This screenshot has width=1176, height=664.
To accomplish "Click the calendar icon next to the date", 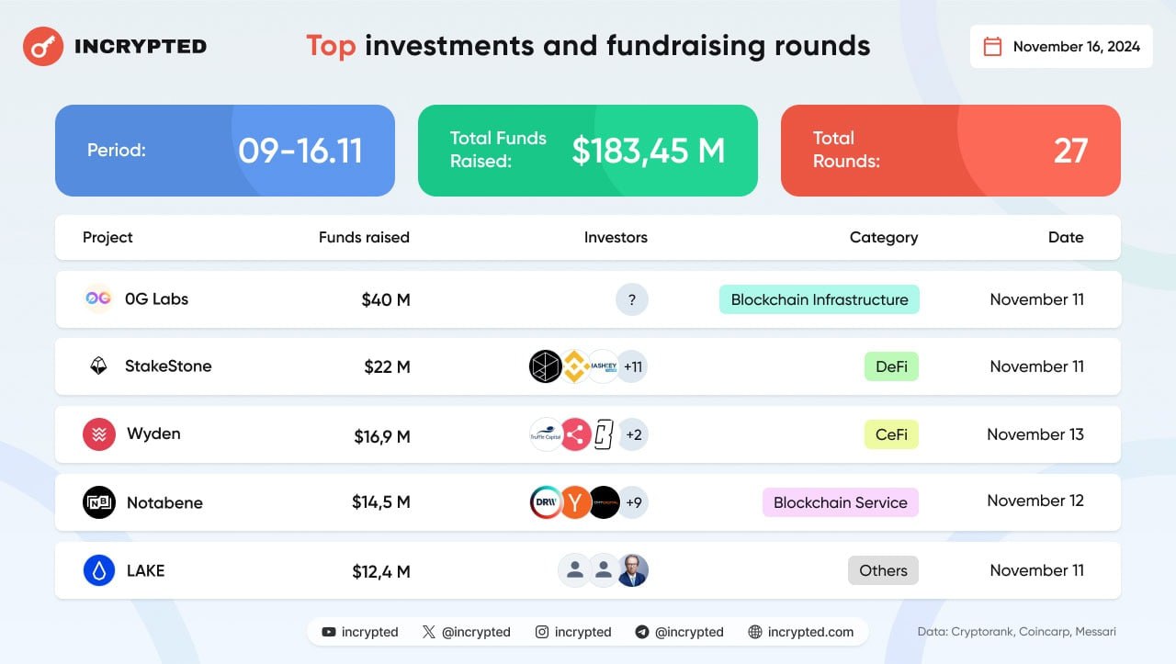I will [992, 47].
